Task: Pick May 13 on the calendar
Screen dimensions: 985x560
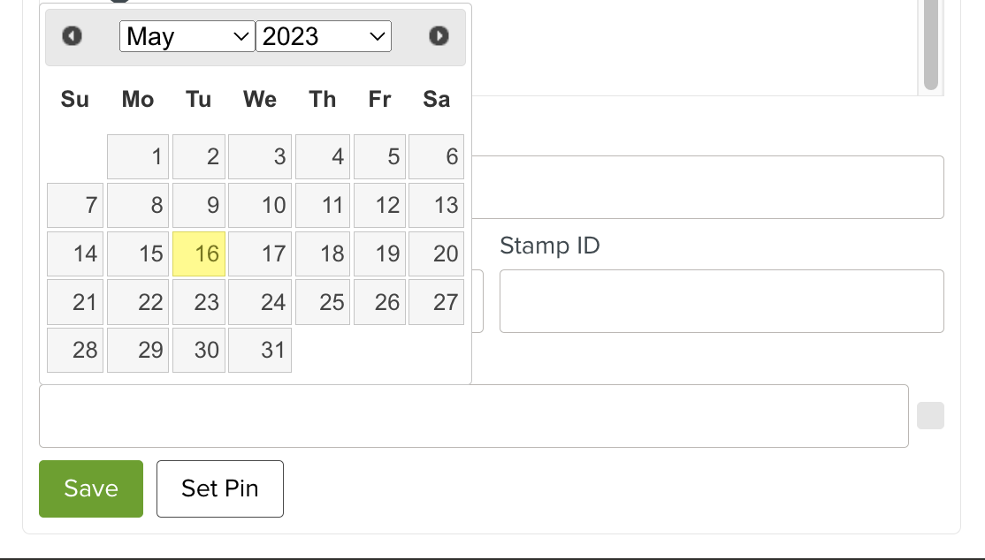Action: (436, 206)
